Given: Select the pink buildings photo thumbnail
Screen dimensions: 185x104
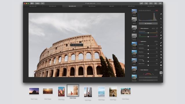Looking at the screenshot, I should [x=61, y=92].
